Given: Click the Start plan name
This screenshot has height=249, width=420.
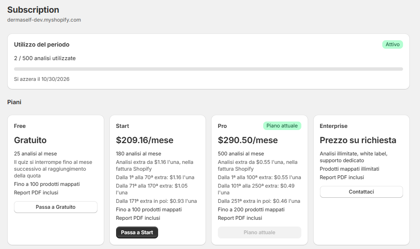Looking at the screenshot, I should [122, 126].
